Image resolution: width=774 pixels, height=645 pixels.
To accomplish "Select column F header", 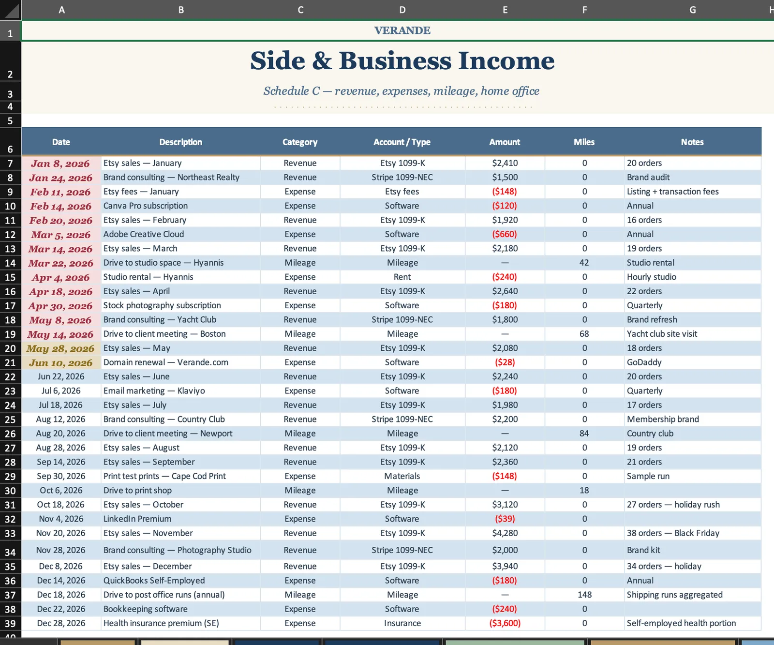I will (x=584, y=10).
